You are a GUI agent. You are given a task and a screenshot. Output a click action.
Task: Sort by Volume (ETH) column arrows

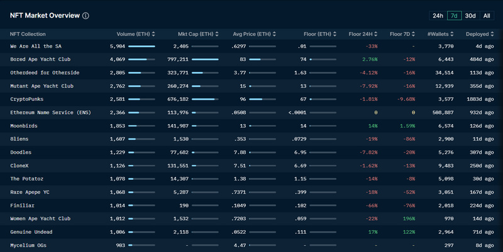point(153,34)
